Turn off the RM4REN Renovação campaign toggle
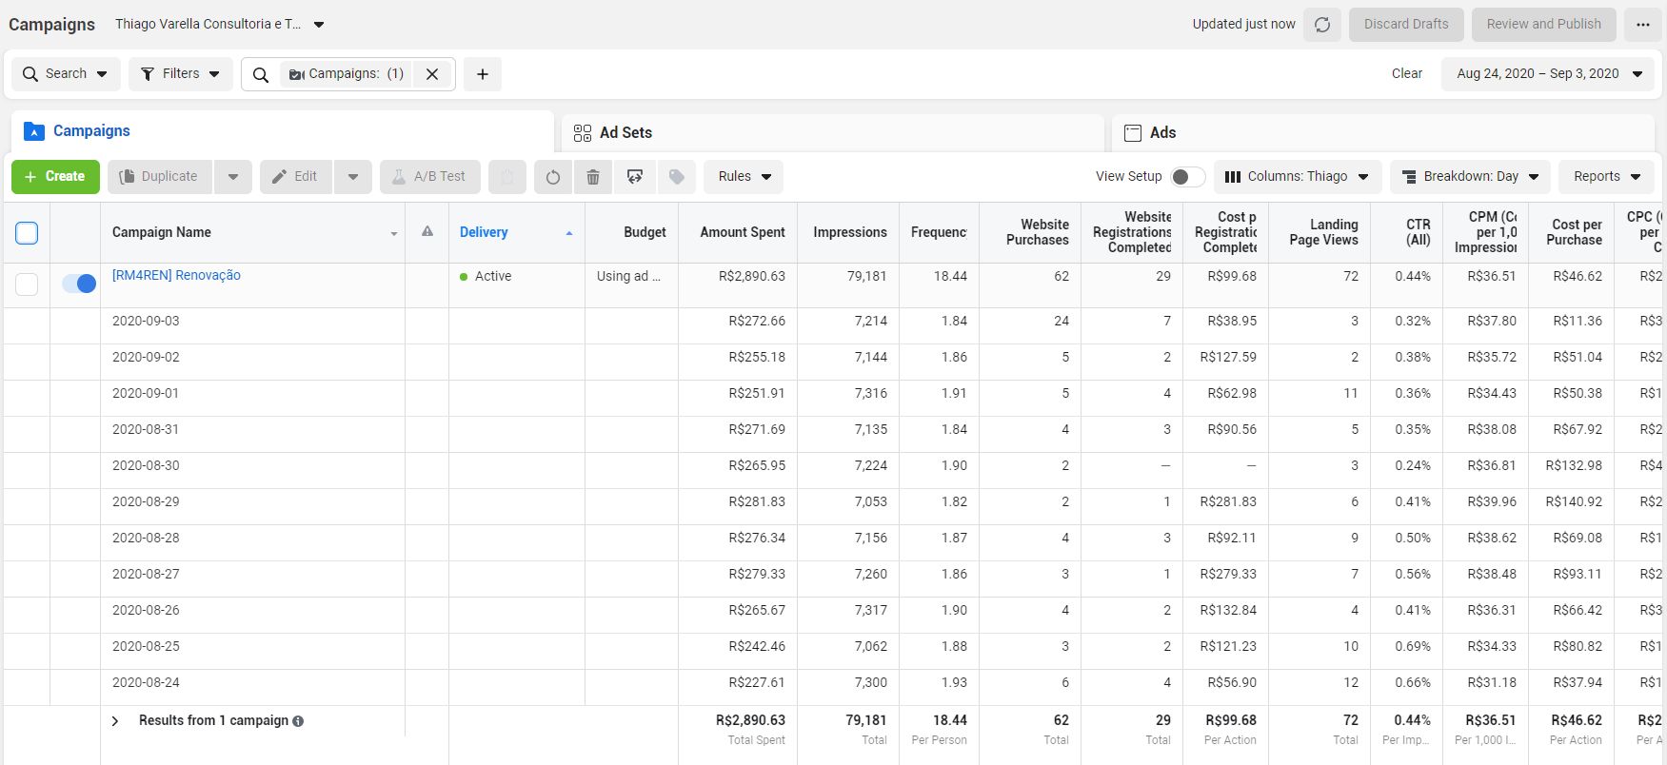 coord(78,284)
